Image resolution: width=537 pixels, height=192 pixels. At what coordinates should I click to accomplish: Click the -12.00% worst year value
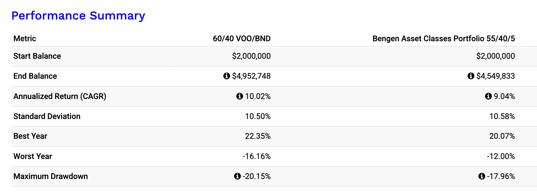(x=501, y=156)
